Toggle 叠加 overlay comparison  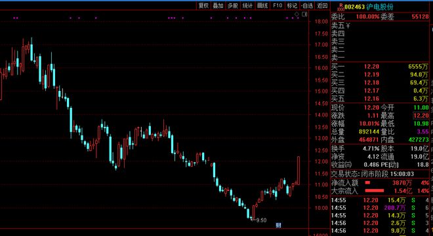[x=218, y=5]
